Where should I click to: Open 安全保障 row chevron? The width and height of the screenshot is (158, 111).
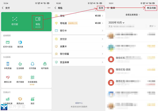coord(102,62)
